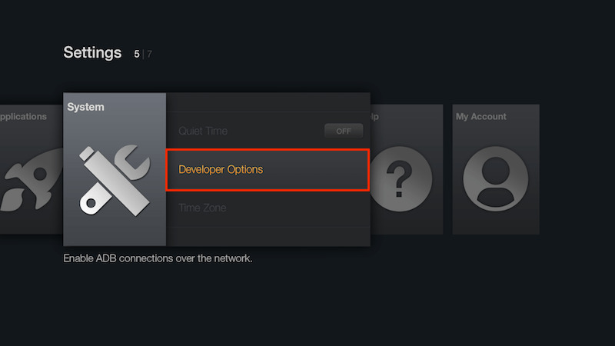Open the Help question mark icon
The height and width of the screenshot is (346, 615).
point(400,179)
